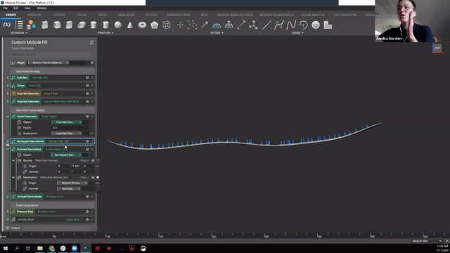
Task: Remove Normals chip from Destination Normal
Action: 79,188
